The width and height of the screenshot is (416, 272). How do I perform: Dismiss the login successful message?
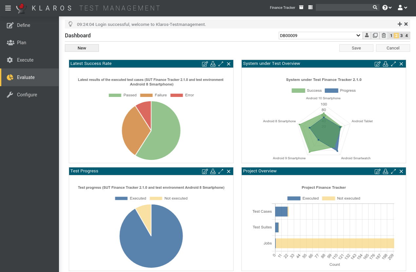406,24
